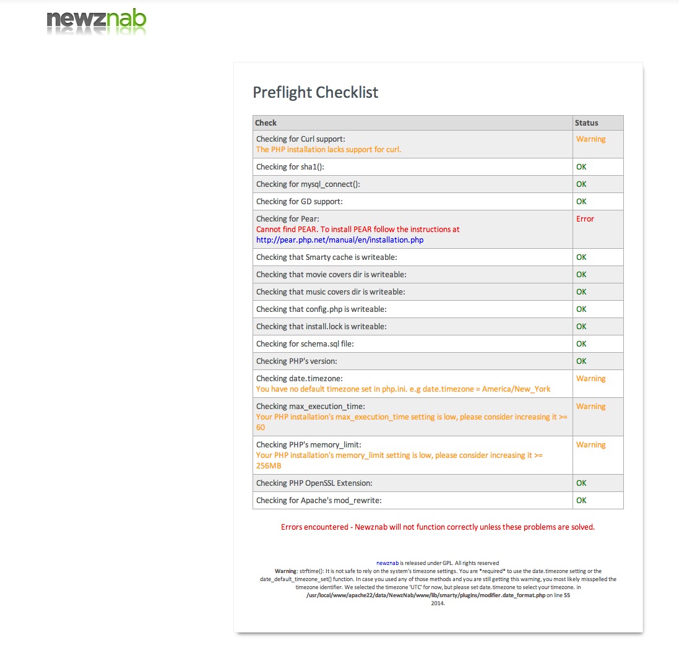Select 'Checking for sha1():' row text

click(290, 166)
